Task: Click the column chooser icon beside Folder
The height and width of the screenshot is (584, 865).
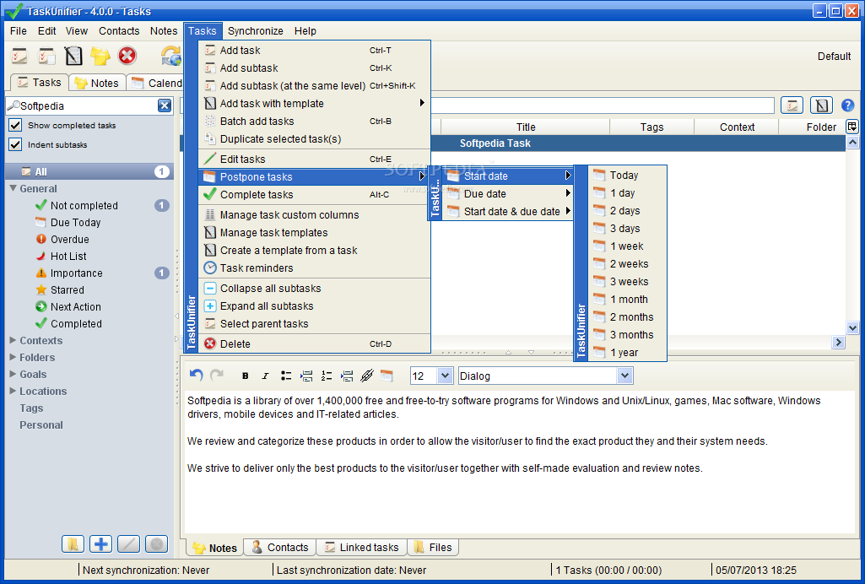Action: (851, 127)
